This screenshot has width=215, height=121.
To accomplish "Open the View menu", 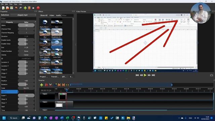I will click(x=15, y=4).
